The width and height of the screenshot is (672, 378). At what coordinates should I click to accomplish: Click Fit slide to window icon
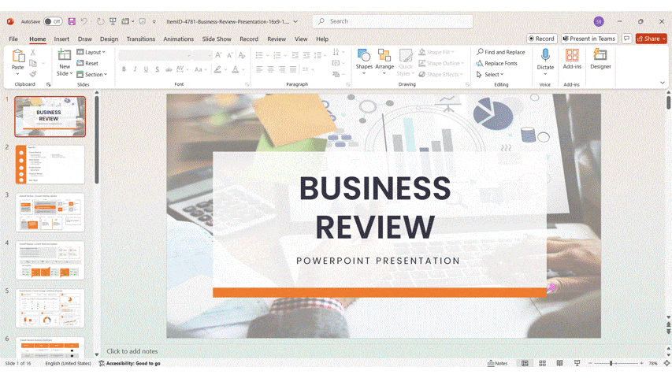(x=666, y=363)
